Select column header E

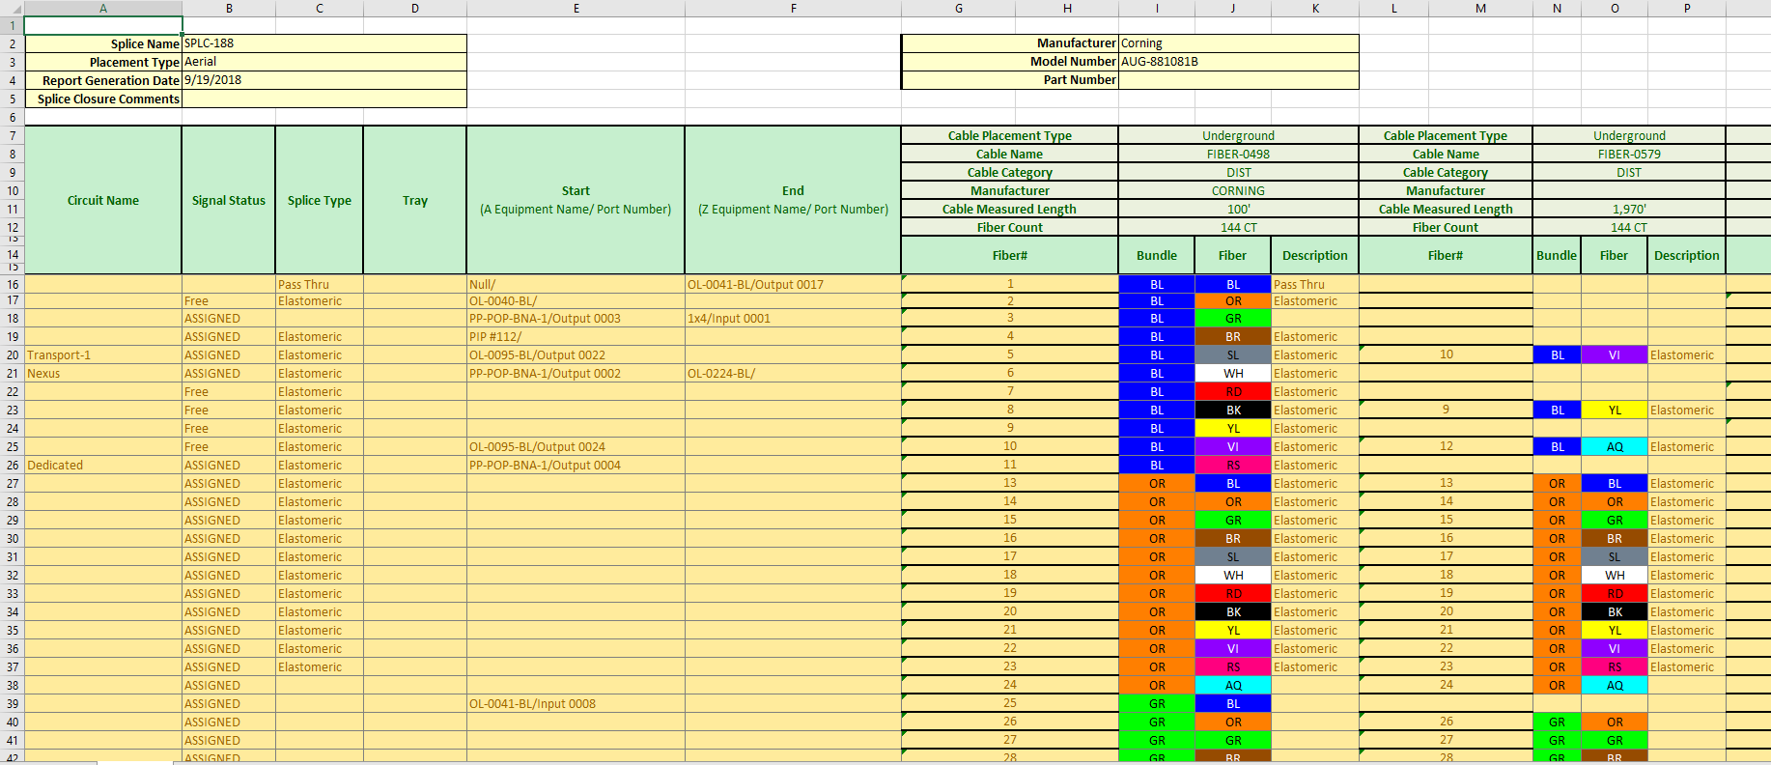pyautogui.click(x=576, y=9)
